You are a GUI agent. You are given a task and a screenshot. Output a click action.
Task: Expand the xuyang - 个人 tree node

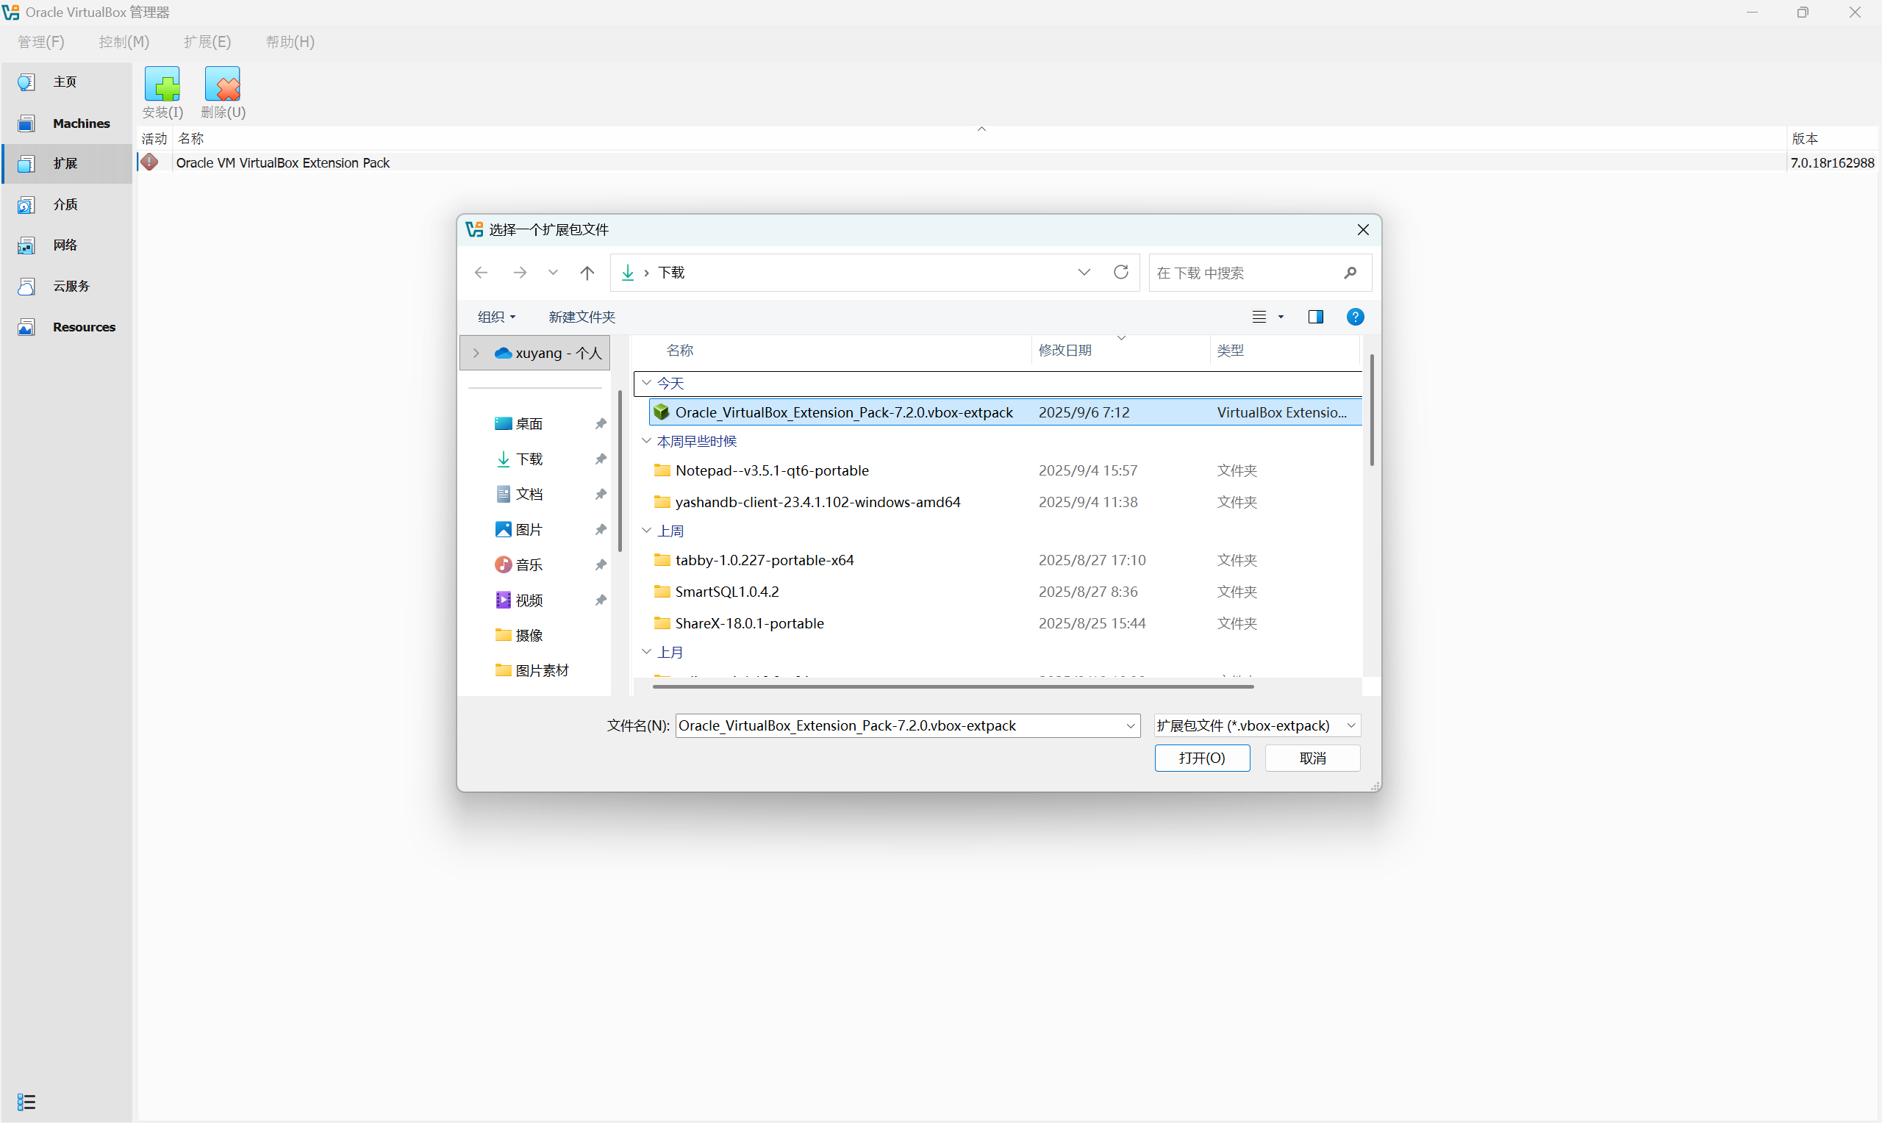click(x=476, y=354)
